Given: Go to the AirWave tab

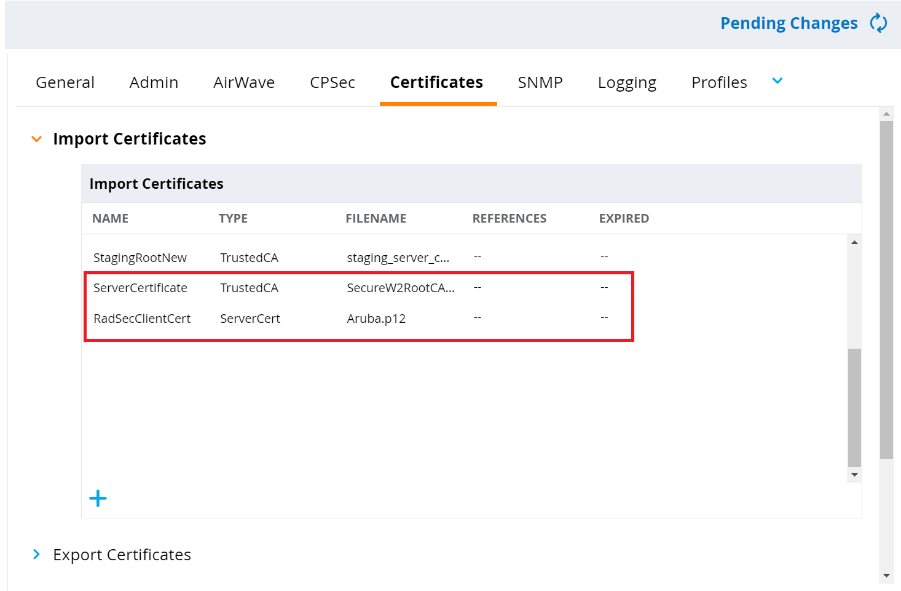Looking at the screenshot, I should pos(244,82).
